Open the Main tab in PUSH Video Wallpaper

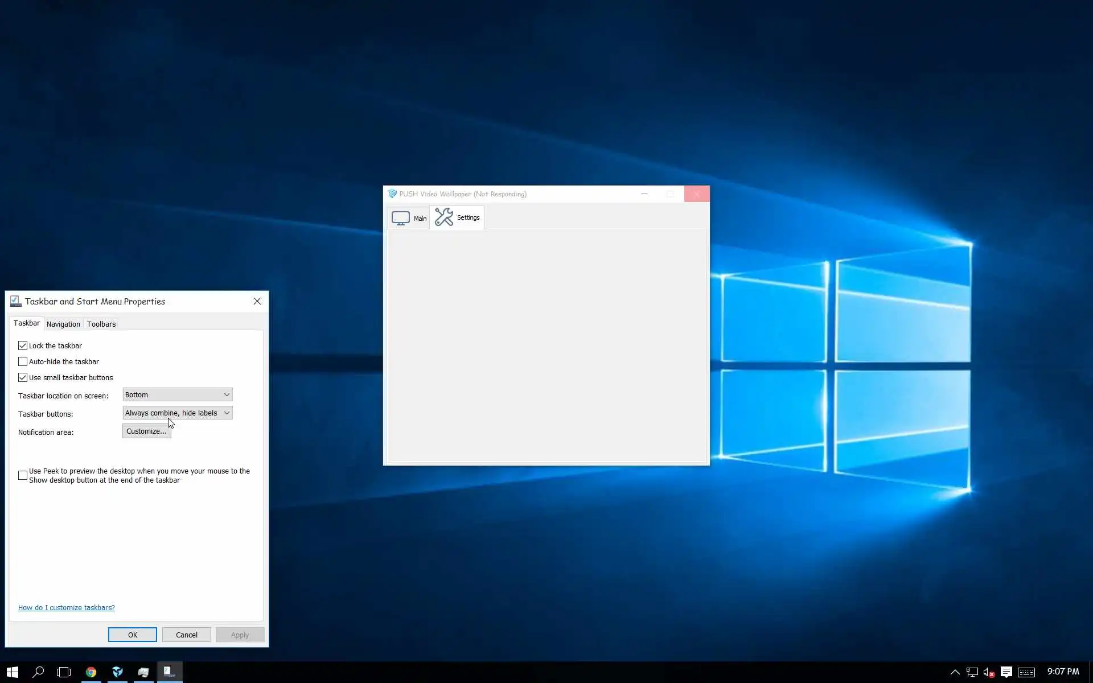(409, 218)
